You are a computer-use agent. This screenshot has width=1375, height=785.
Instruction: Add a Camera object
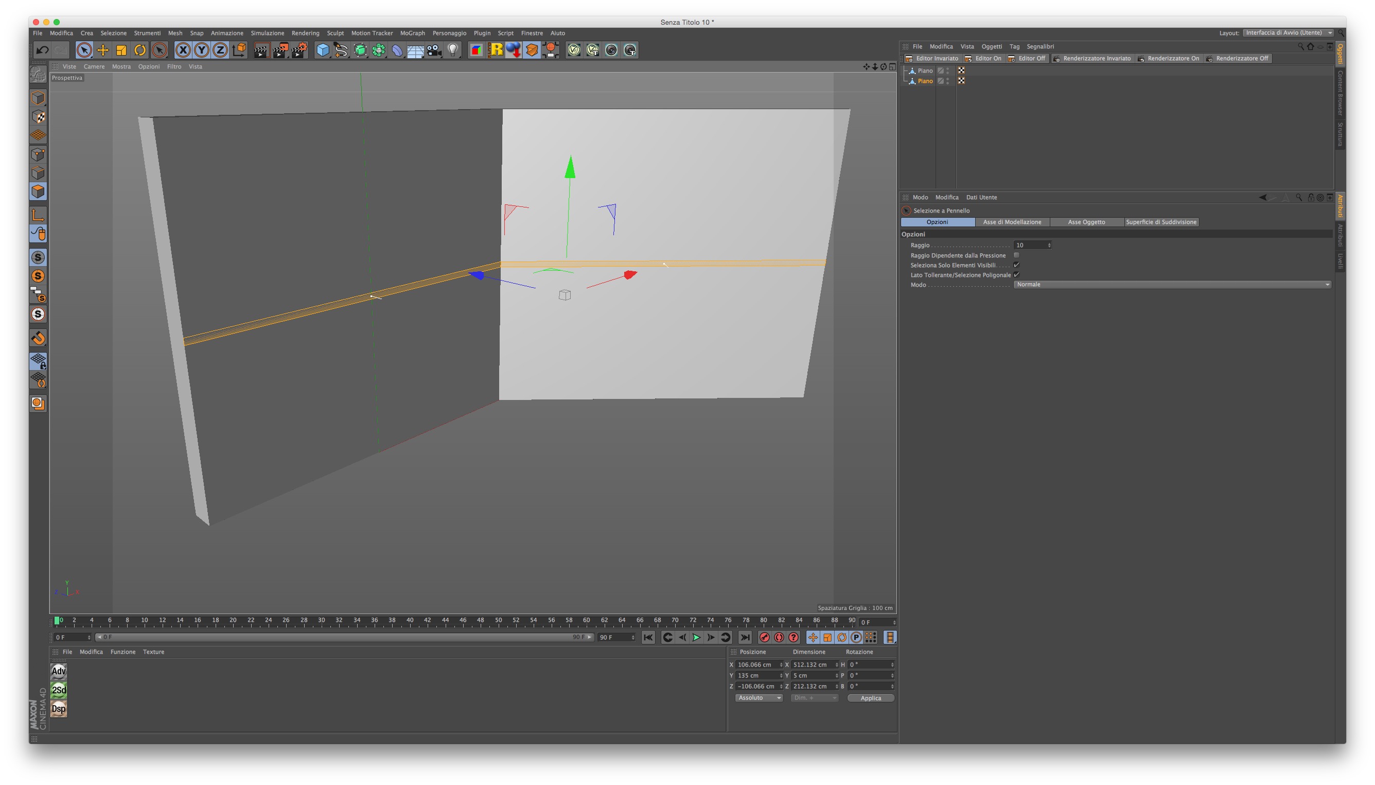pos(434,50)
